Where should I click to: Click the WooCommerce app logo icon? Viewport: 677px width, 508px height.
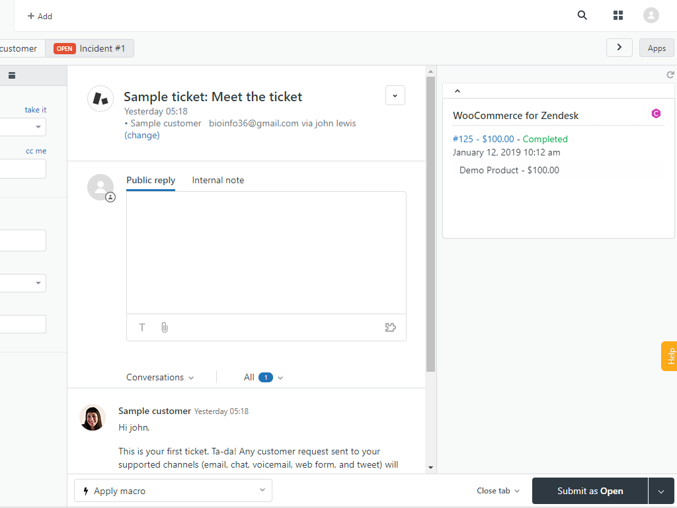[x=656, y=114]
